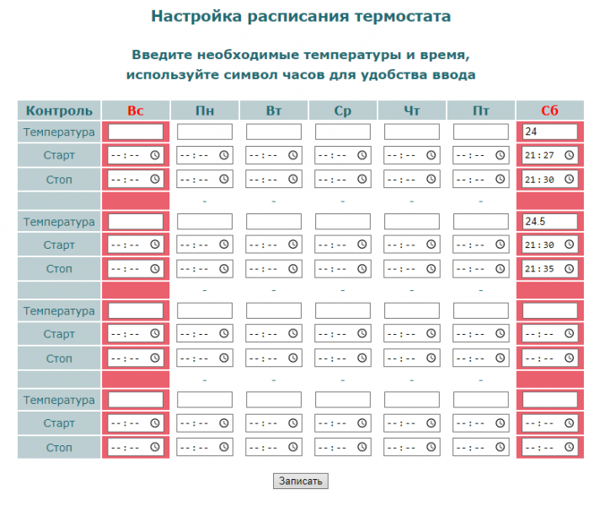Click clock icon in second block Стоп, Ср column
Image resolution: width=600 pixels, height=506 pixels.
(x=362, y=268)
